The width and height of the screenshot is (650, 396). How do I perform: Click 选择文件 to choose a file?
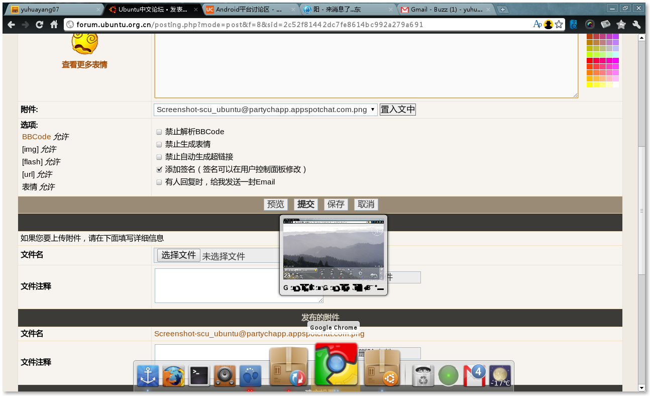(179, 255)
